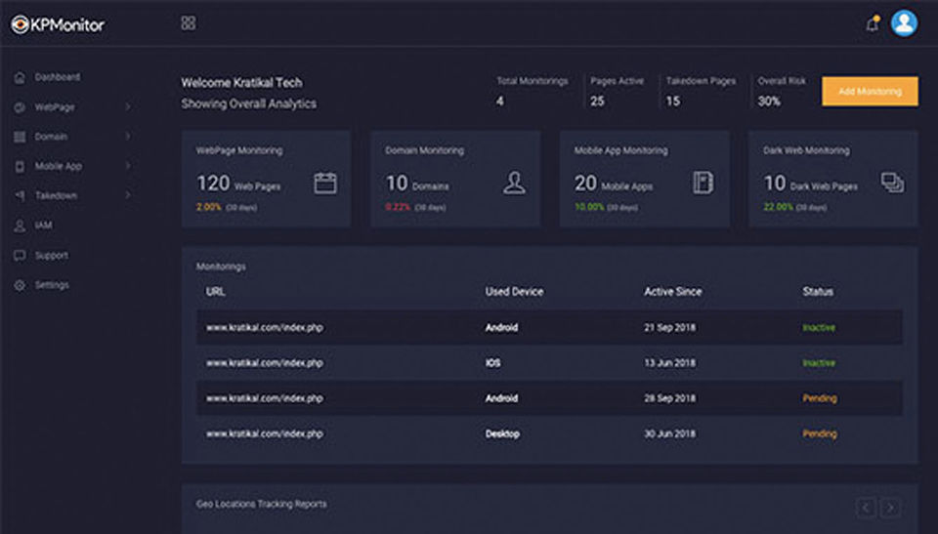Open Support in the sidebar
Viewport: 938px width, 534px height.
52,256
